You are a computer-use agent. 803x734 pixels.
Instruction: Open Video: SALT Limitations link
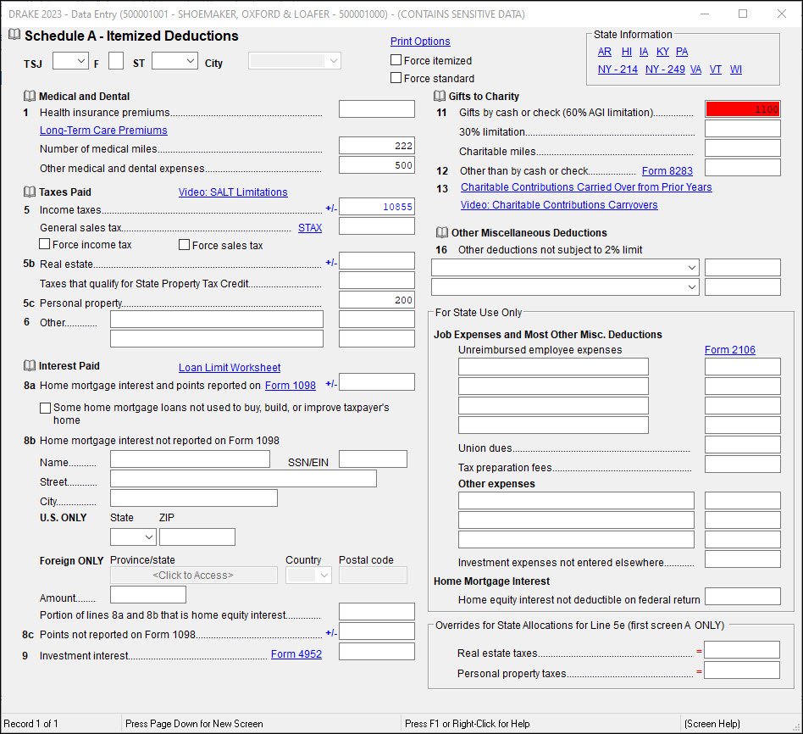233,192
